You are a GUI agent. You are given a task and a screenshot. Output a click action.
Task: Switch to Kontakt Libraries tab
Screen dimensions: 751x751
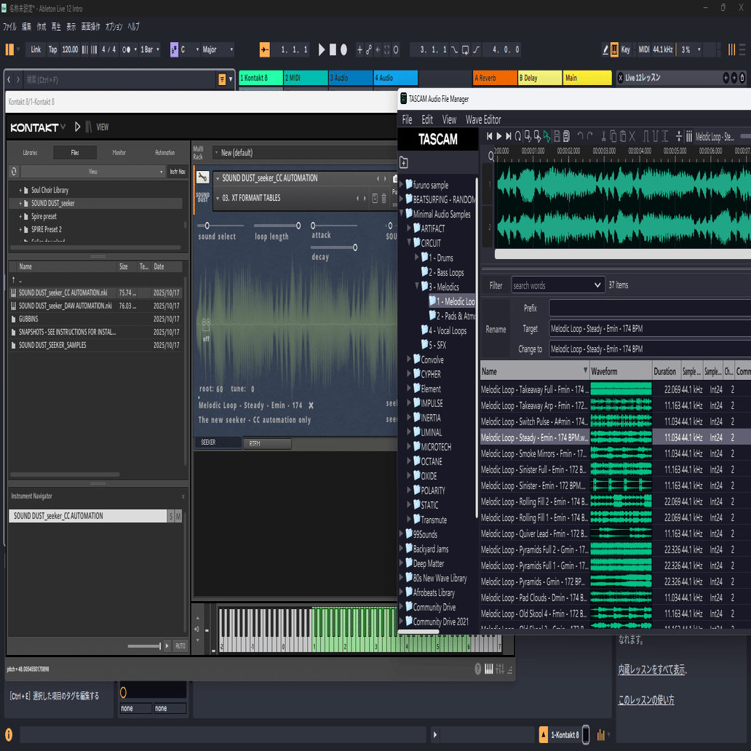pyautogui.click(x=30, y=152)
